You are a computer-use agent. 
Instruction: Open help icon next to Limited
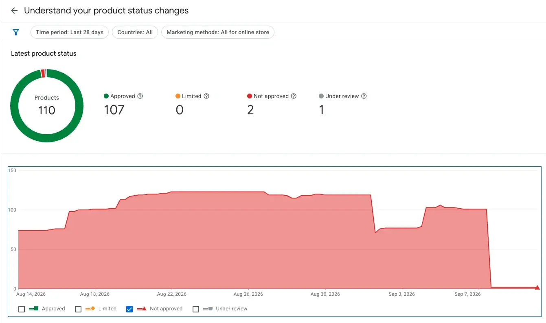206,96
